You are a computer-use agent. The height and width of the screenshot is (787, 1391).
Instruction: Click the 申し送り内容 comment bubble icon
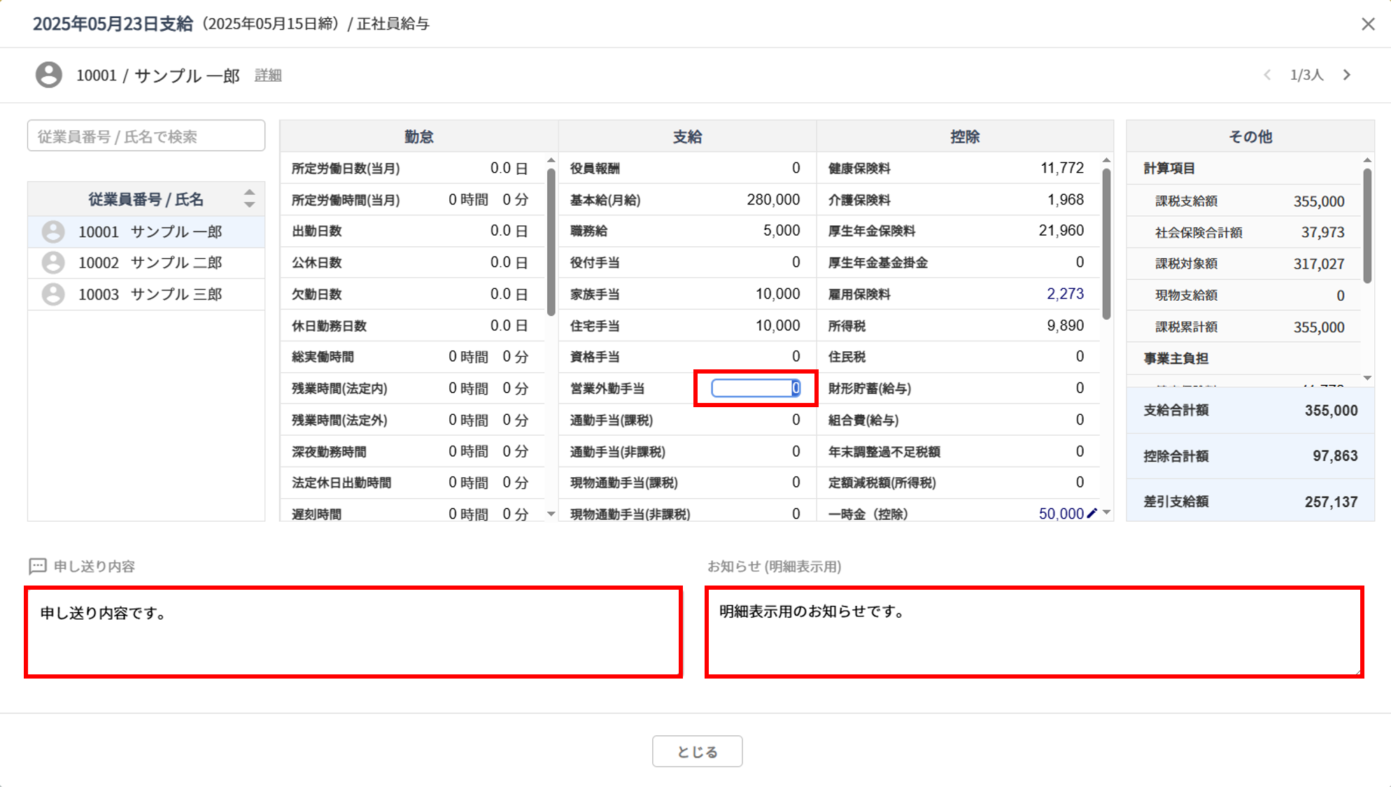pos(38,566)
